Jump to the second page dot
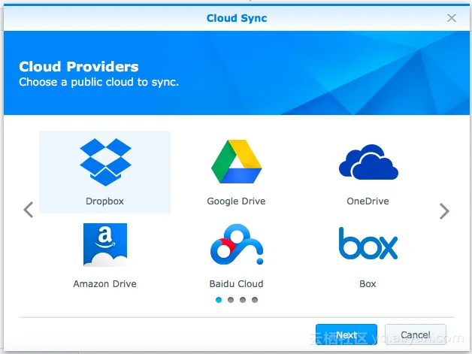 tap(231, 300)
